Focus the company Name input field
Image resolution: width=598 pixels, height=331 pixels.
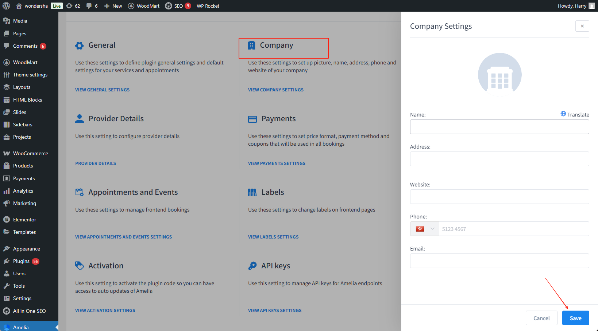coord(499,127)
